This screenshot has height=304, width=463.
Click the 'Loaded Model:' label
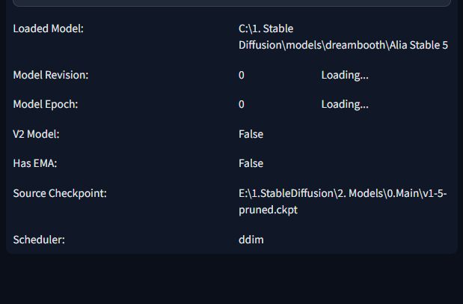[49, 29]
